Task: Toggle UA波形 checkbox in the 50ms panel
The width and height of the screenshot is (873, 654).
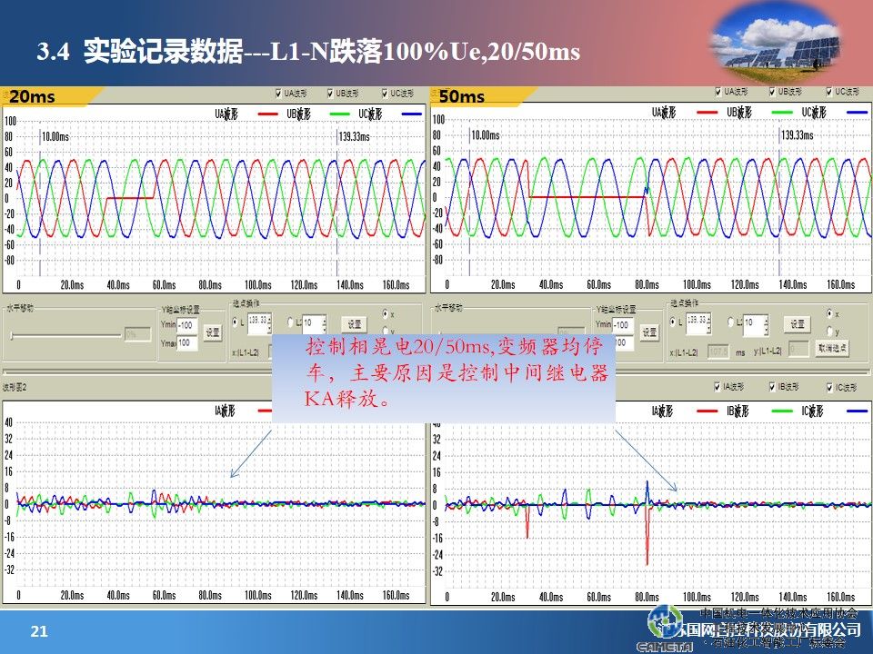Action: 717,92
